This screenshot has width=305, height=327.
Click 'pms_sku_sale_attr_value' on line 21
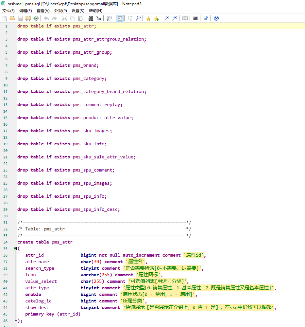103,157
